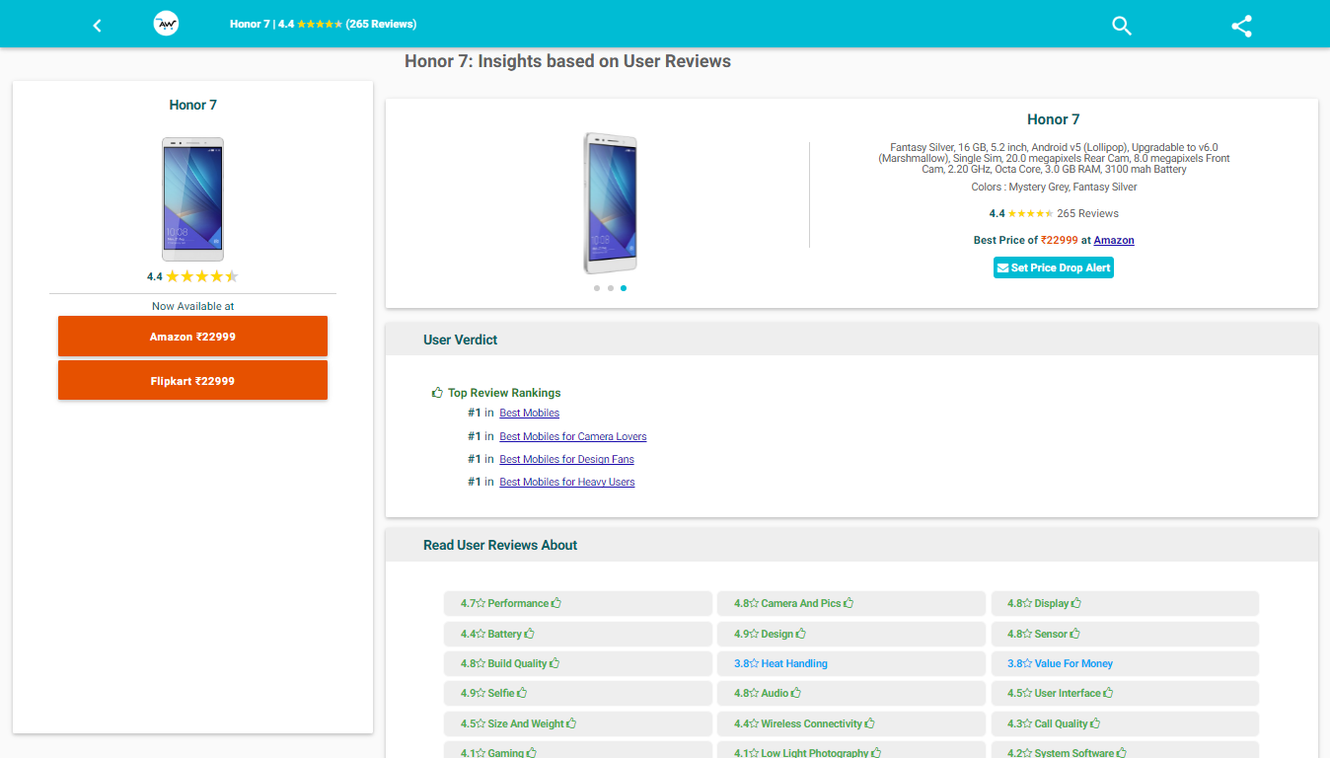This screenshot has height=758, width=1330.
Task: Read reviews about Size And Weight
Action: [578, 723]
